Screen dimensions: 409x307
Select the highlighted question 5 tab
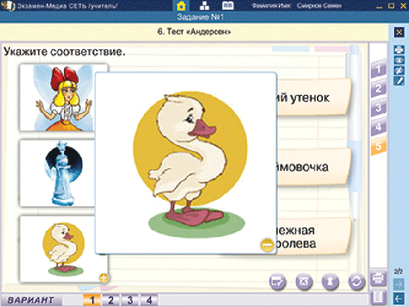(378, 146)
